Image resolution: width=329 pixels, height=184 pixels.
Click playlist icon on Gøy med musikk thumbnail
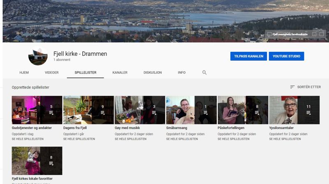pyautogui.click(x=154, y=113)
